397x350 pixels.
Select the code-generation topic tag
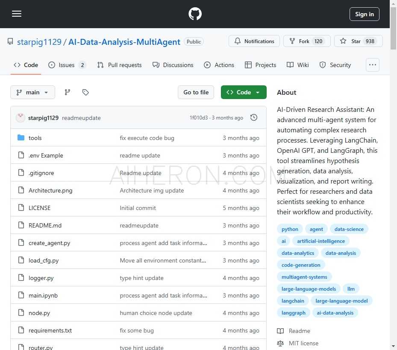click(x=301, y=265)
